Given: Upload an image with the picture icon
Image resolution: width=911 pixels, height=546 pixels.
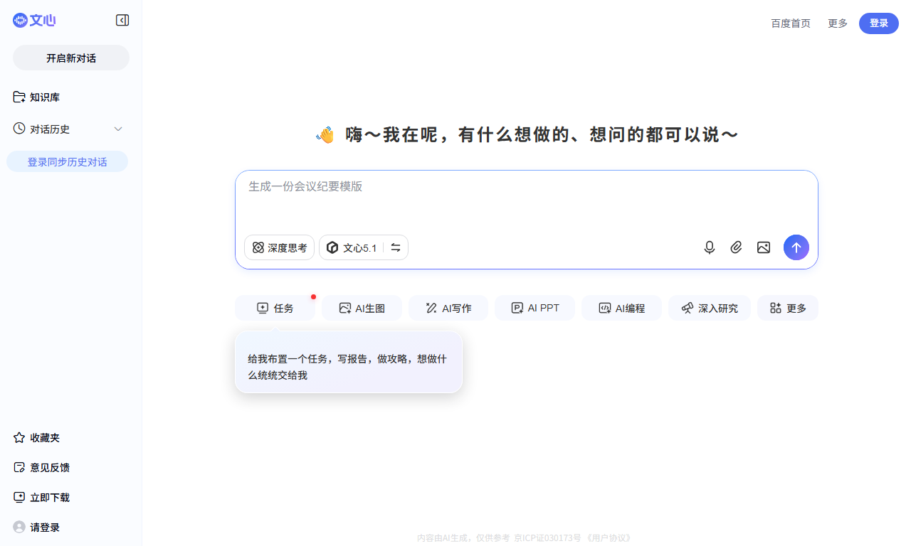Looking at the screenshot, I should 764,247.
